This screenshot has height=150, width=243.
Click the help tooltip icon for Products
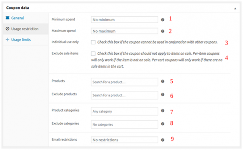point(163,81)
